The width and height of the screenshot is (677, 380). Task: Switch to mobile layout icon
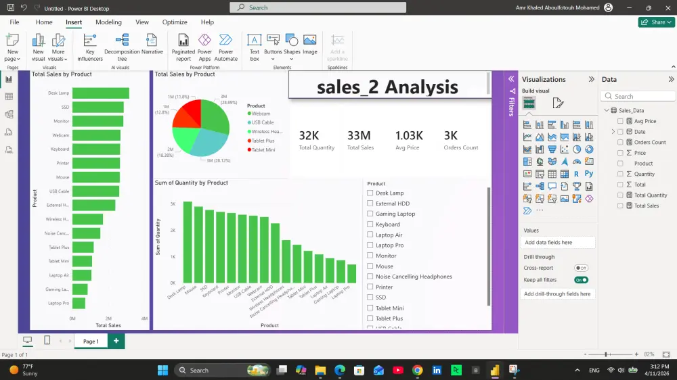click(x=47, y=340)
